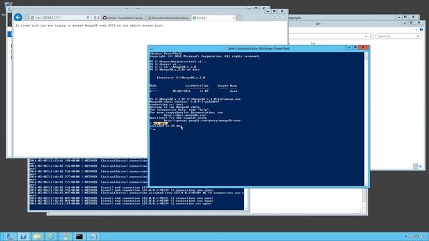Click the search magnifier in bin Explorer
The image size is (429, 241).
418,36
